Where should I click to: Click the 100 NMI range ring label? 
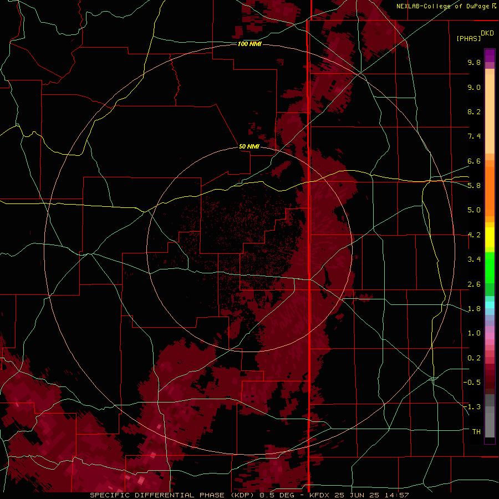(x=249, y=44)
